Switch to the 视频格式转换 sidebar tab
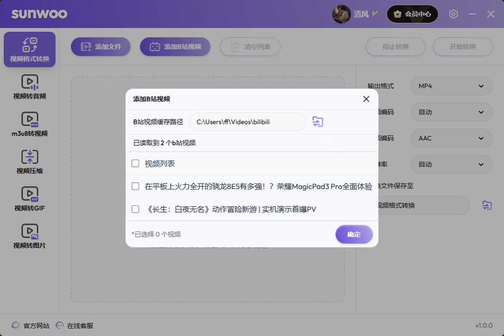 pos(29,49)
